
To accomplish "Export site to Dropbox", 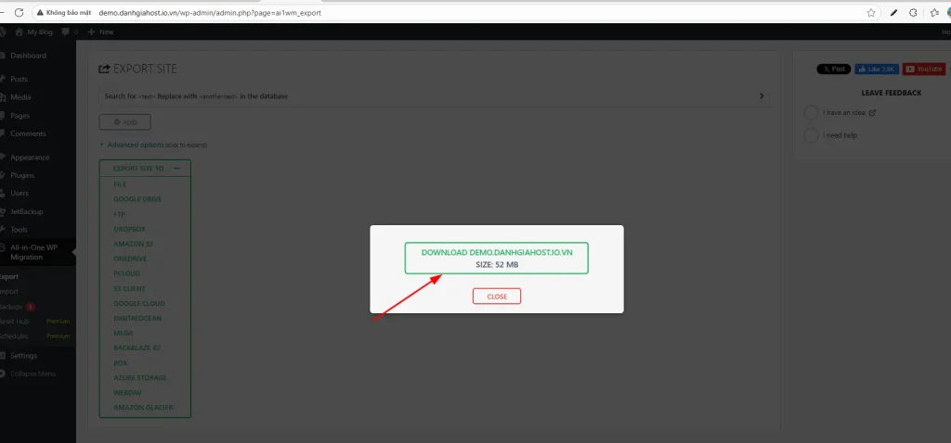I will pyautogui.click(x=129, y=229).
